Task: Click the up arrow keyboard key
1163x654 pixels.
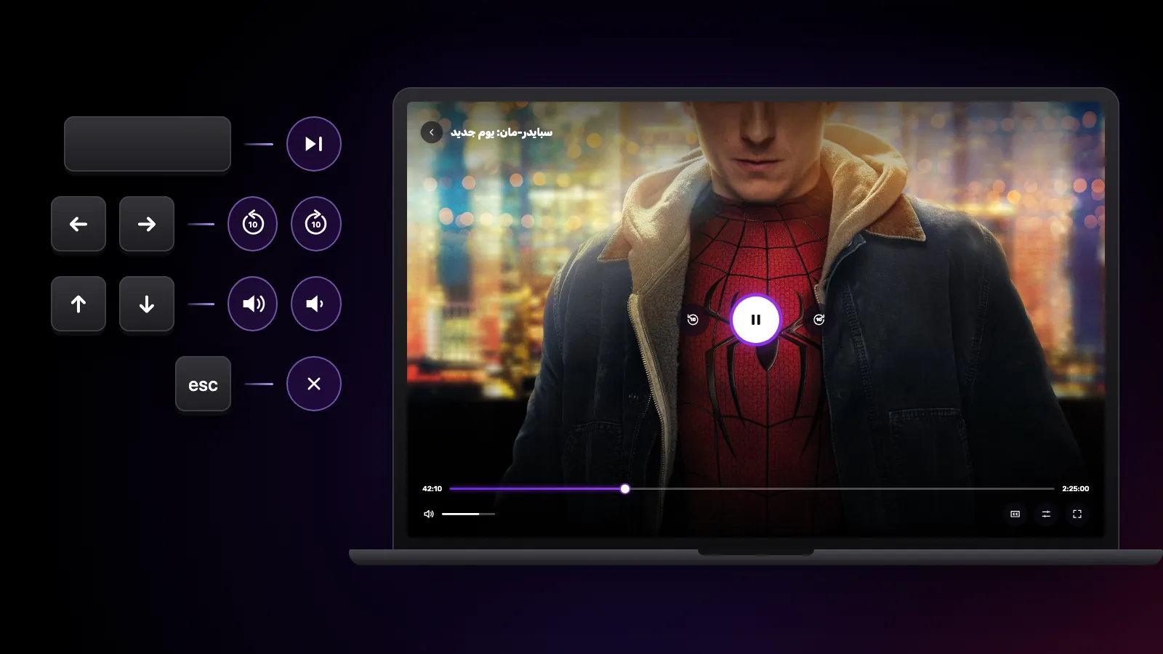Action: 79,304
